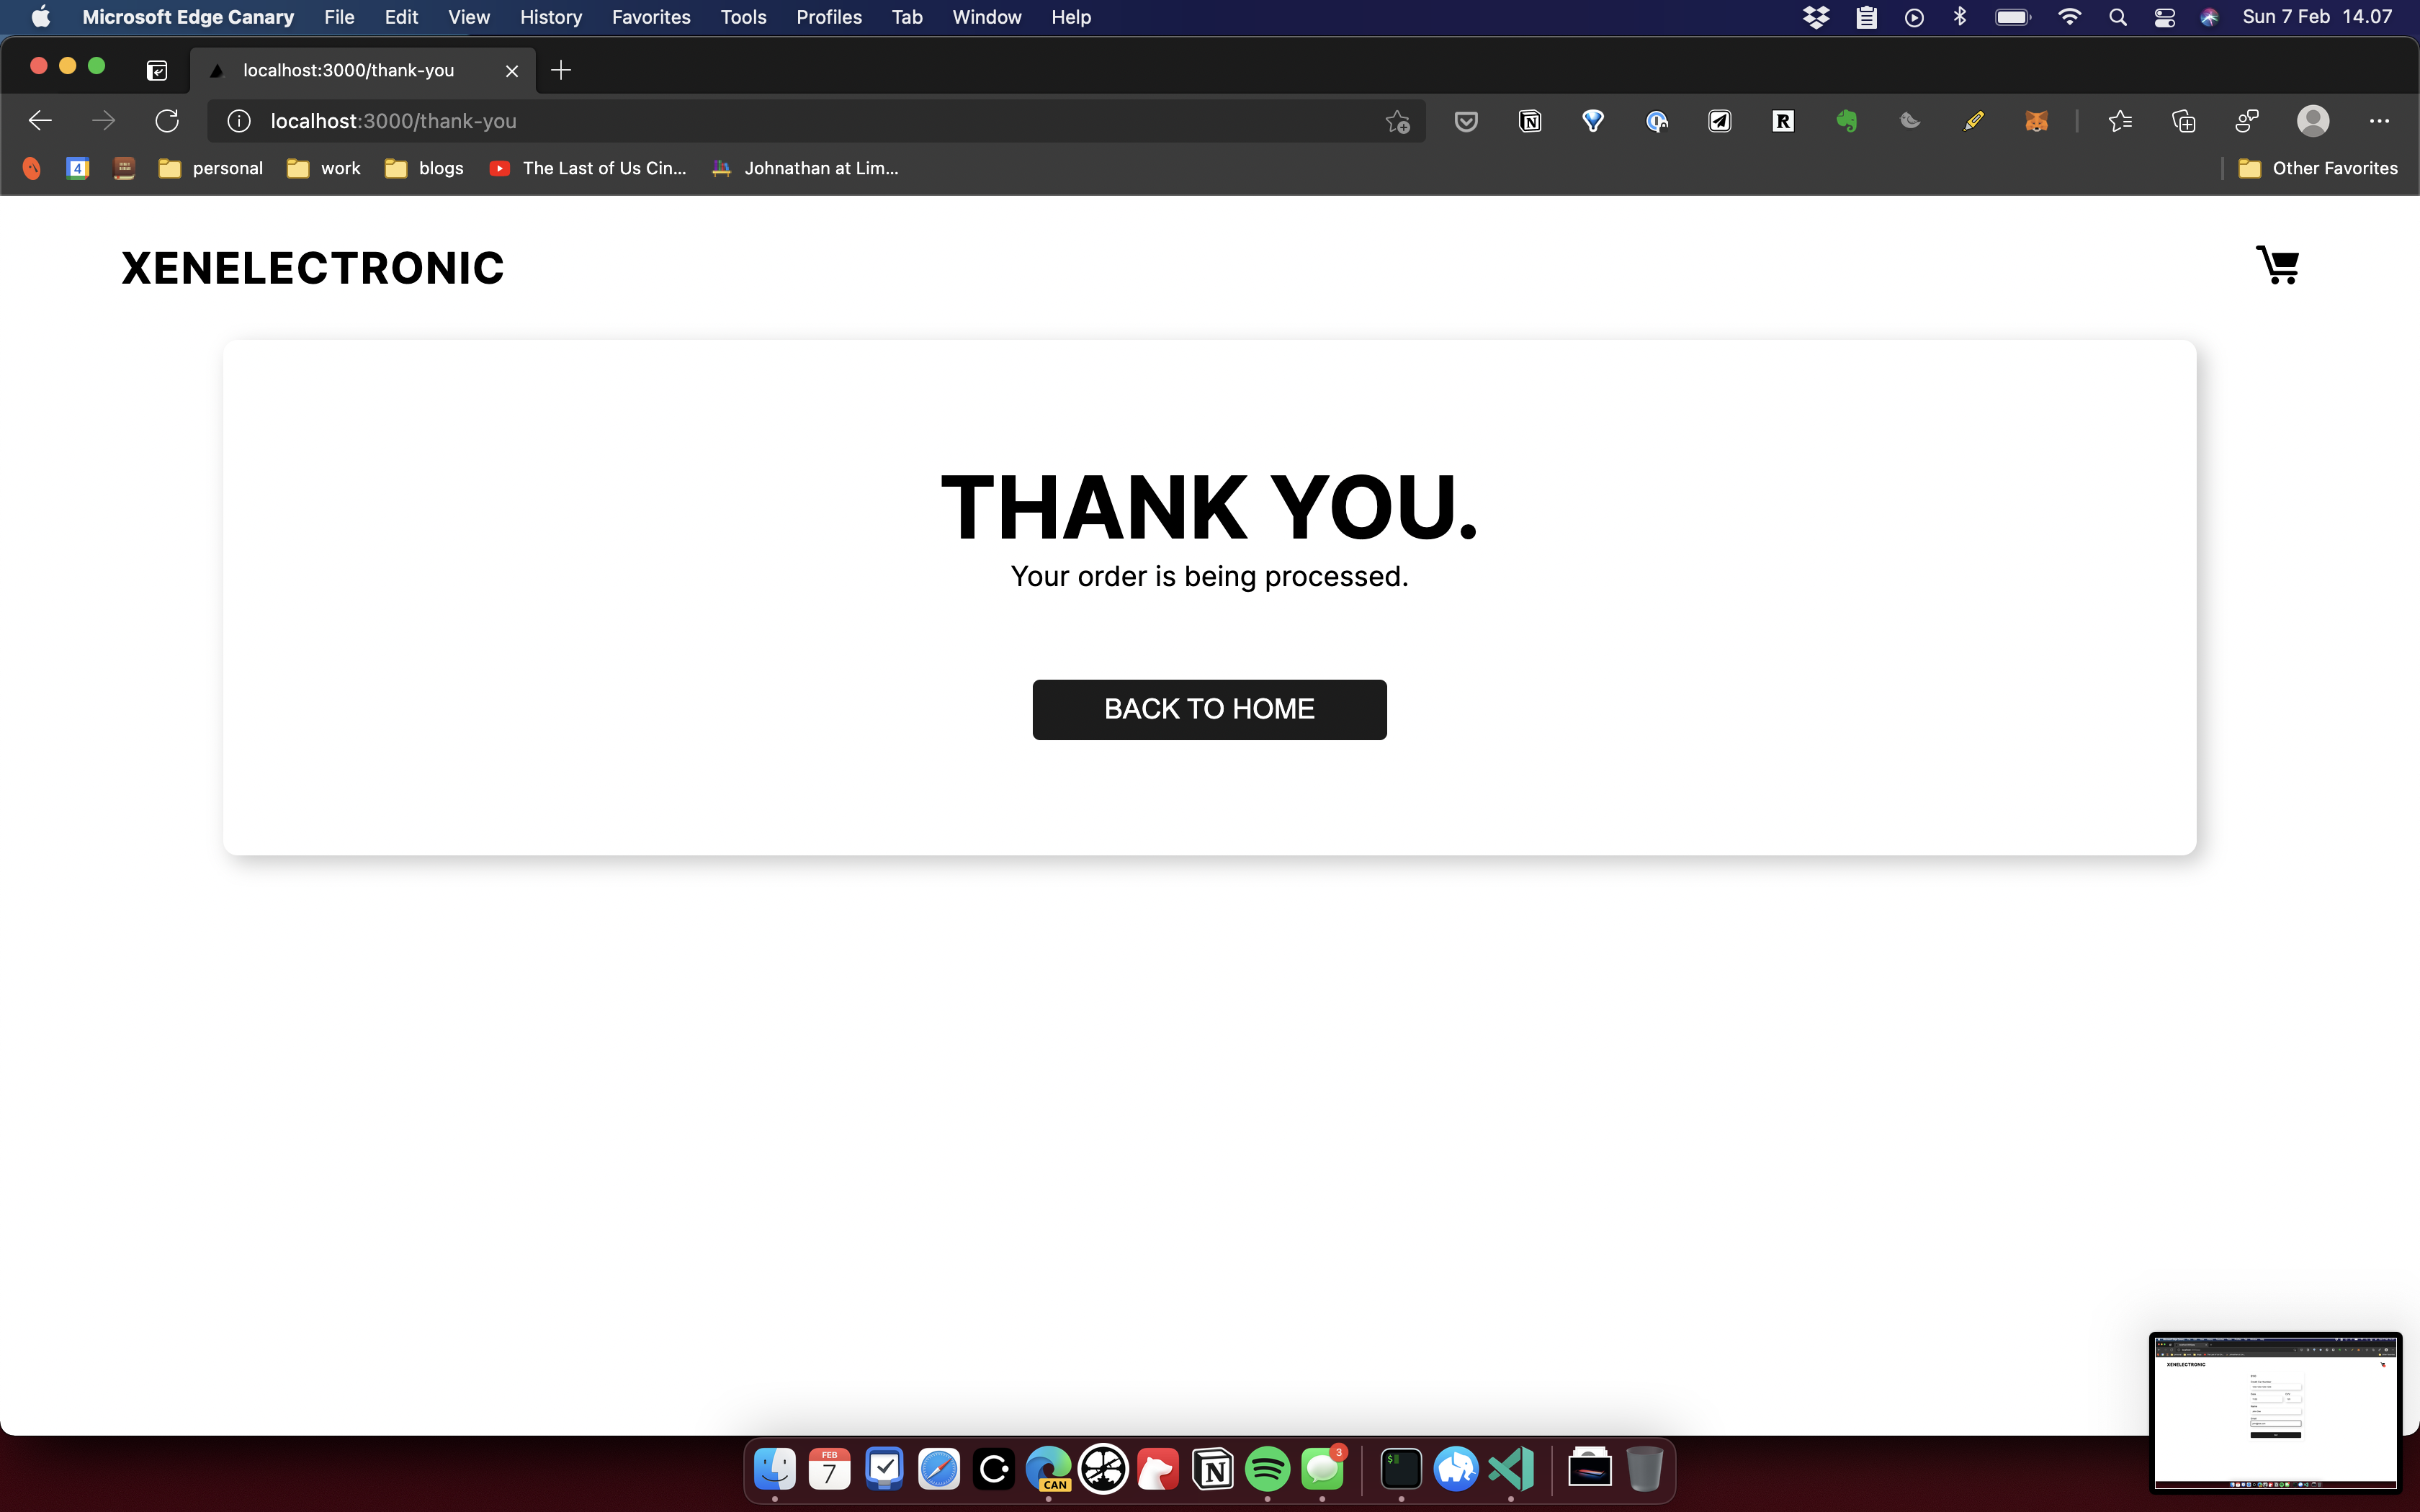Screen dimensions: 2420x1512
Task: Open the Notion web clipper extension
Action: pyautogui.click(x=1529, y=122)
